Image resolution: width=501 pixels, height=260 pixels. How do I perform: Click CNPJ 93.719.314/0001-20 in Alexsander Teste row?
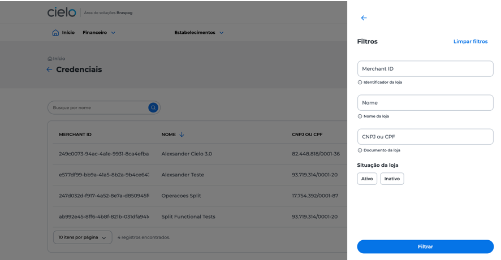[315, 175]
